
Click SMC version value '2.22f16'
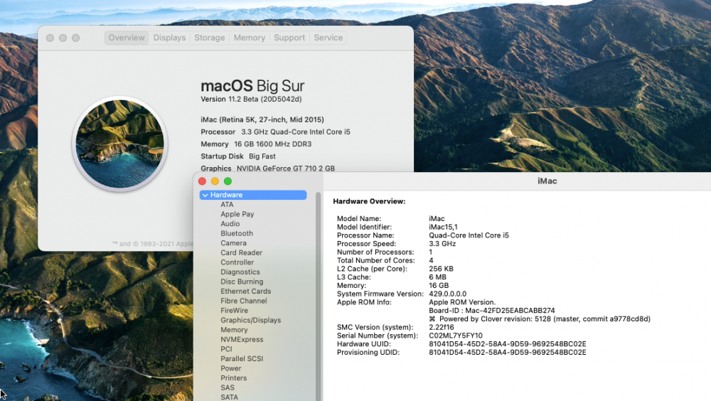click(442, 327)
